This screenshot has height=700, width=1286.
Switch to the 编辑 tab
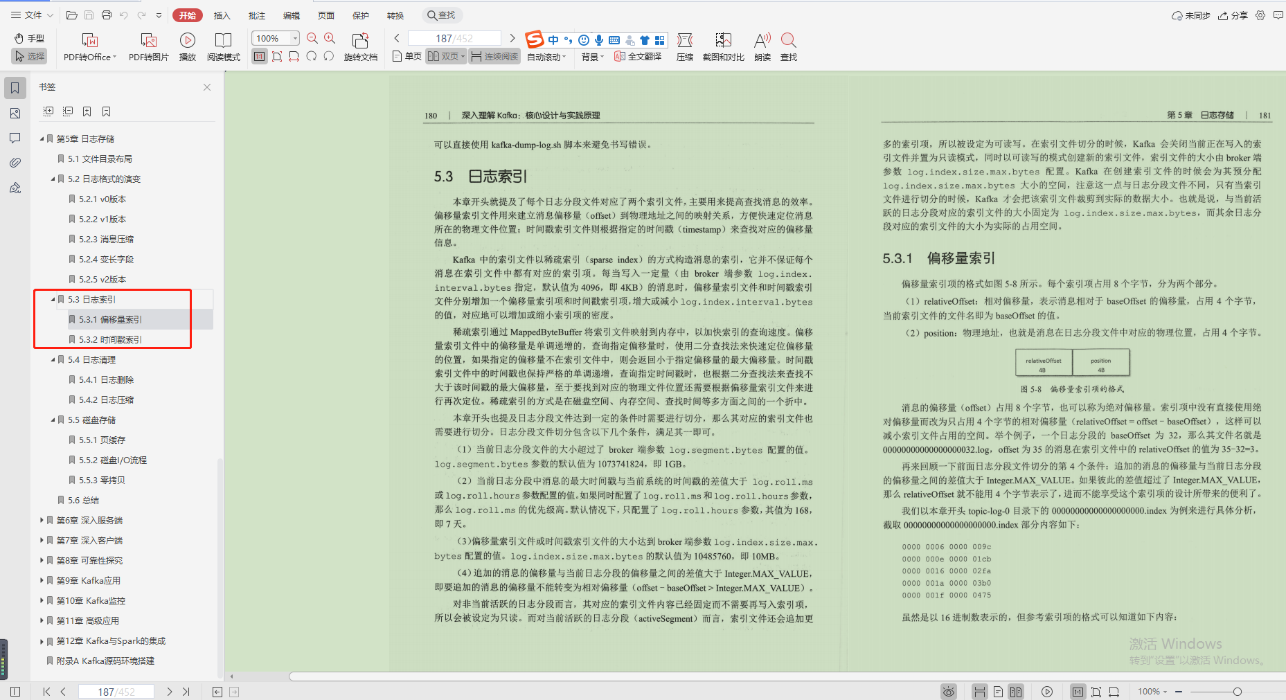coord(292,15)
